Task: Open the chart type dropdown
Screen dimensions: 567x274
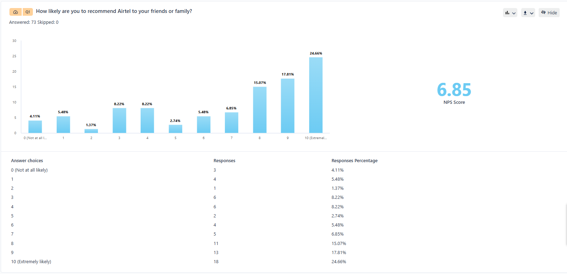Action: (510, 13)
